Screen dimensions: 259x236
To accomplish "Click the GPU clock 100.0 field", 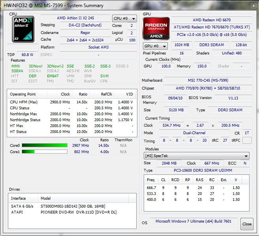I will pos(166,66).
